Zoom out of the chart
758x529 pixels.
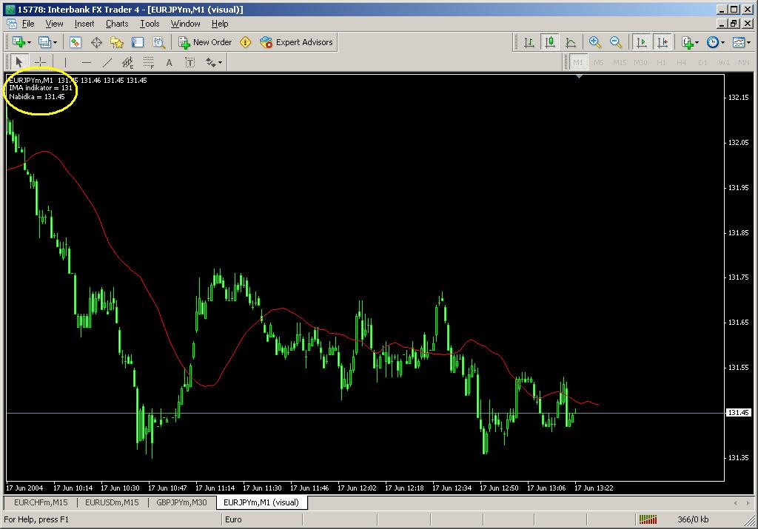[616, 42]
